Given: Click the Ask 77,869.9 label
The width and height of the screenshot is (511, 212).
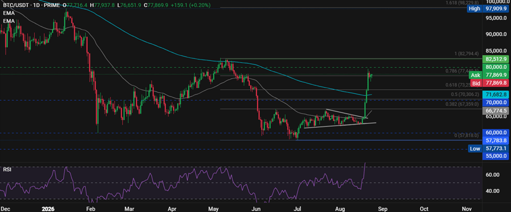Looking at the screenshot, I should pyautogui.click(x=488, y=75).
